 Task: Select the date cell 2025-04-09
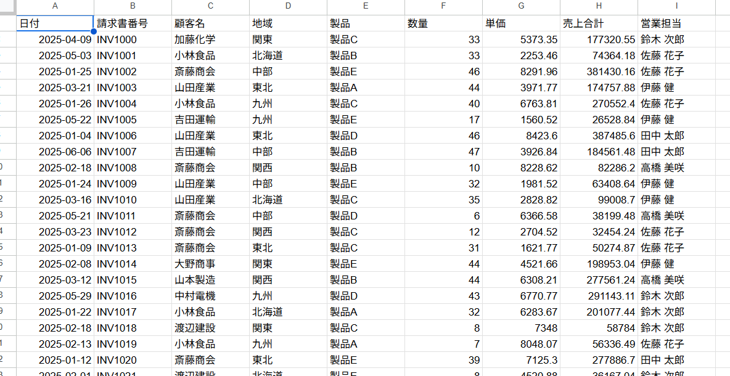pos(55,39)
